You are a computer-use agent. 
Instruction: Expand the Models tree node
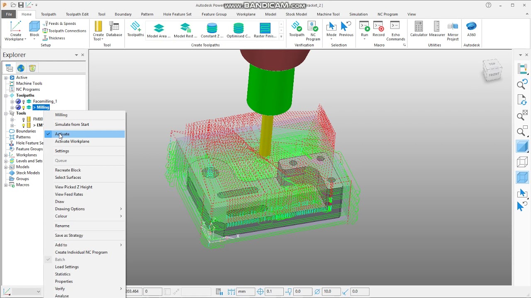(x=6, y=167)
